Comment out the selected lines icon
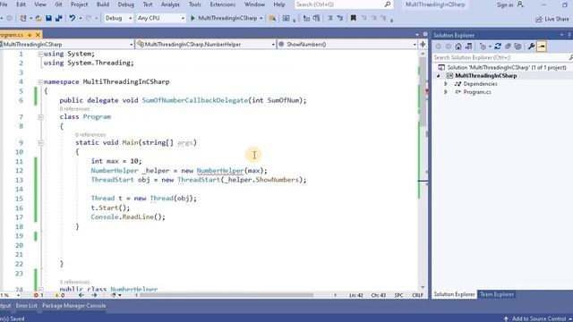This screenshot has width=573, height=322. tap(330, 18)
